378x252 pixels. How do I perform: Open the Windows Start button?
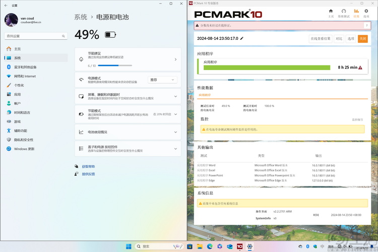(x=129, y=246)
